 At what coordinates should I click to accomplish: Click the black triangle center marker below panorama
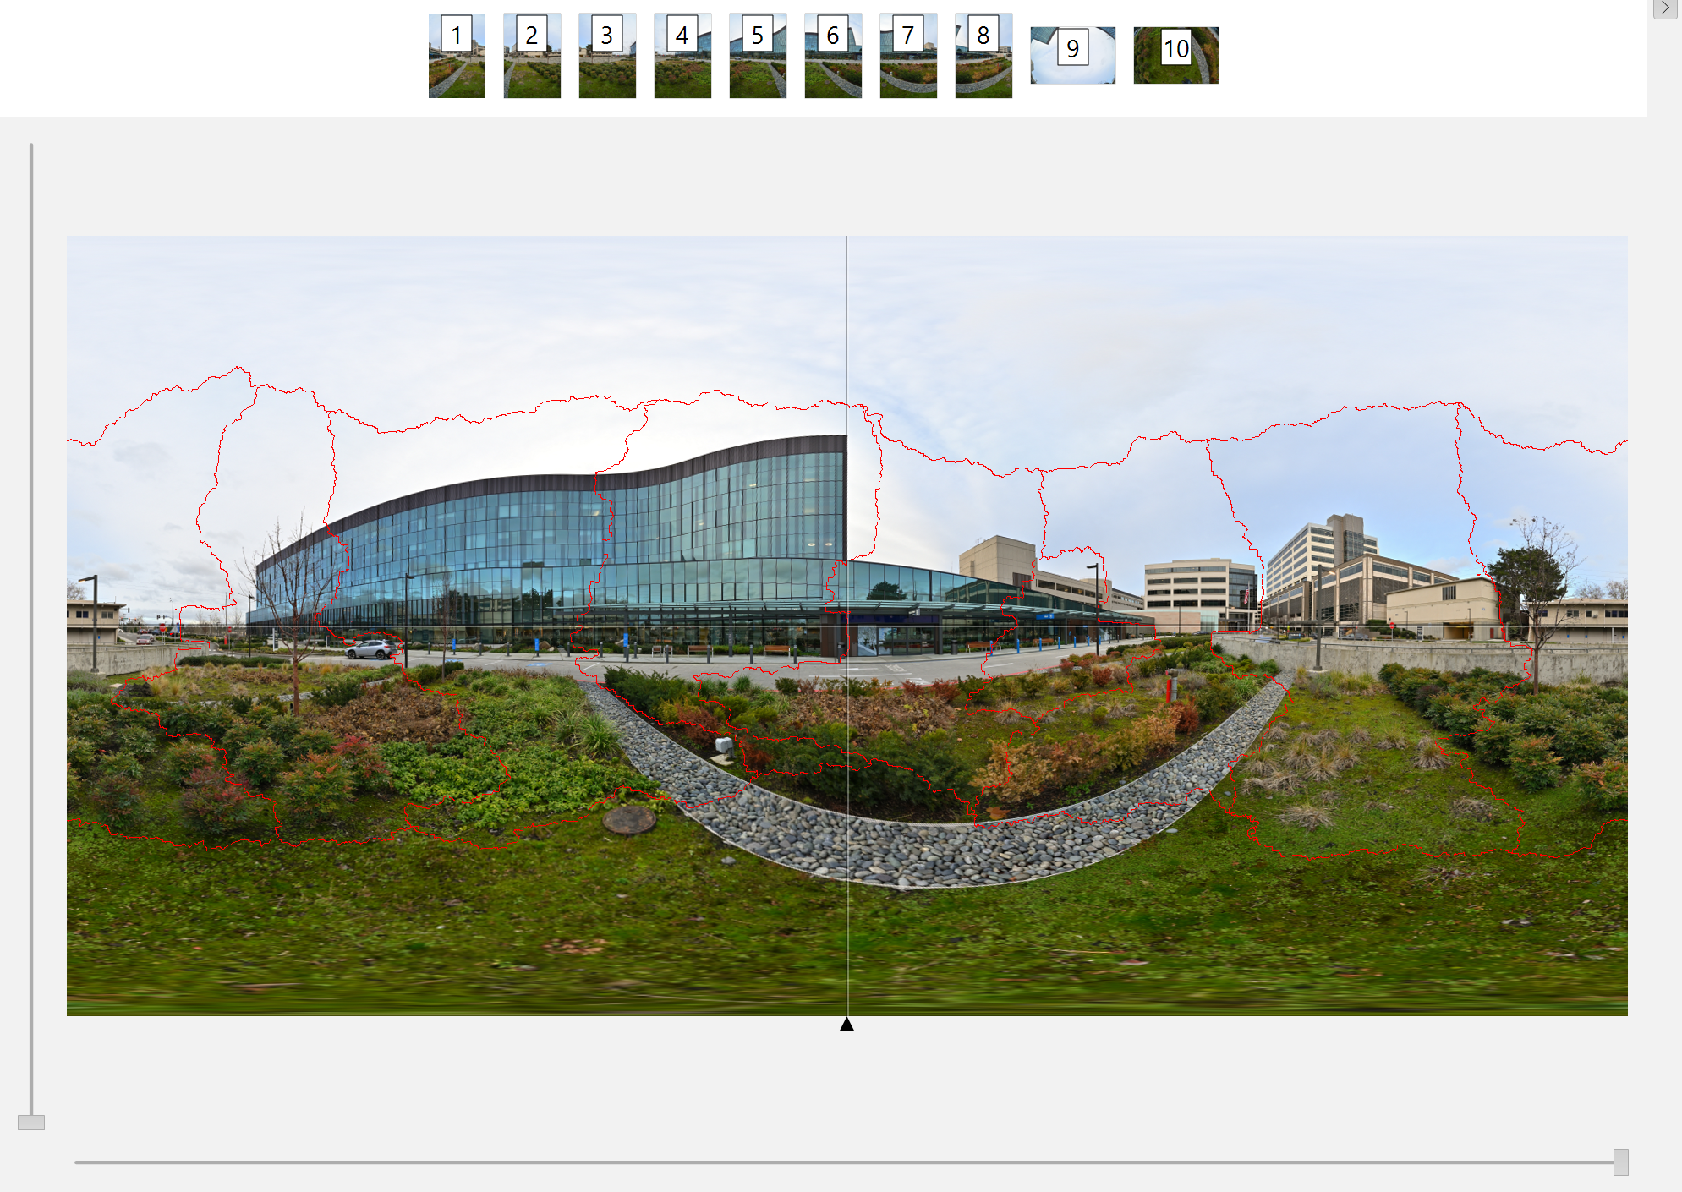pyautogui.click(x=846, y=1024)
